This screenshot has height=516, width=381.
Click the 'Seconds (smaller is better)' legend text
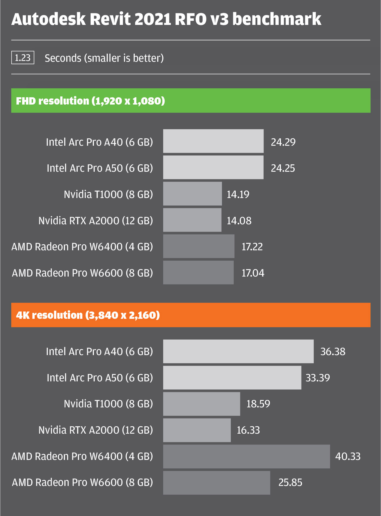(x=104, y=58)
